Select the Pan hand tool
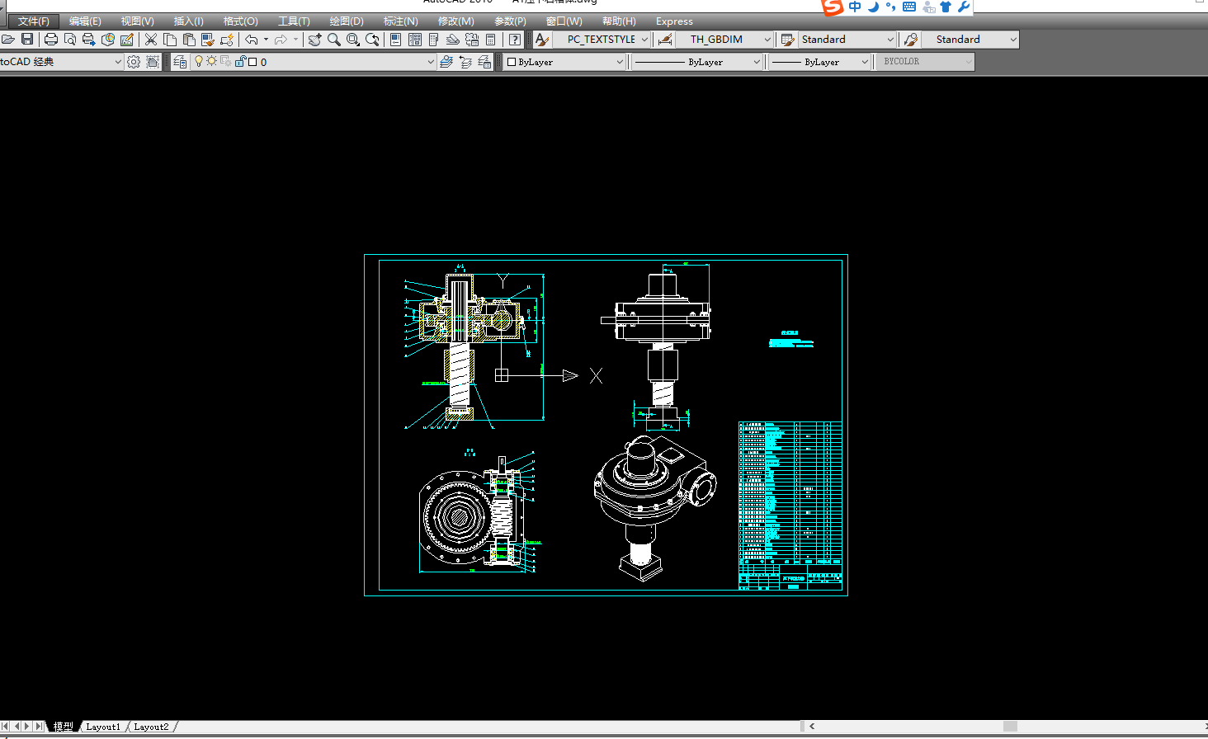This screenshot has height=739, width=1208. coord(314,40)
